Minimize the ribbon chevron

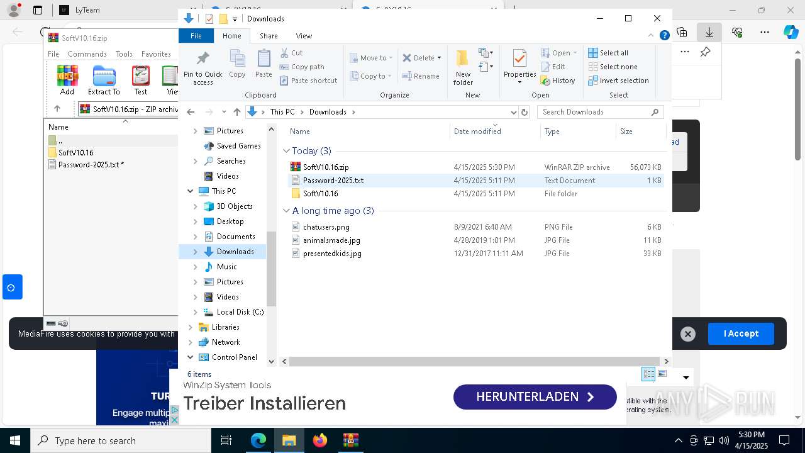(x=652, y=36)
